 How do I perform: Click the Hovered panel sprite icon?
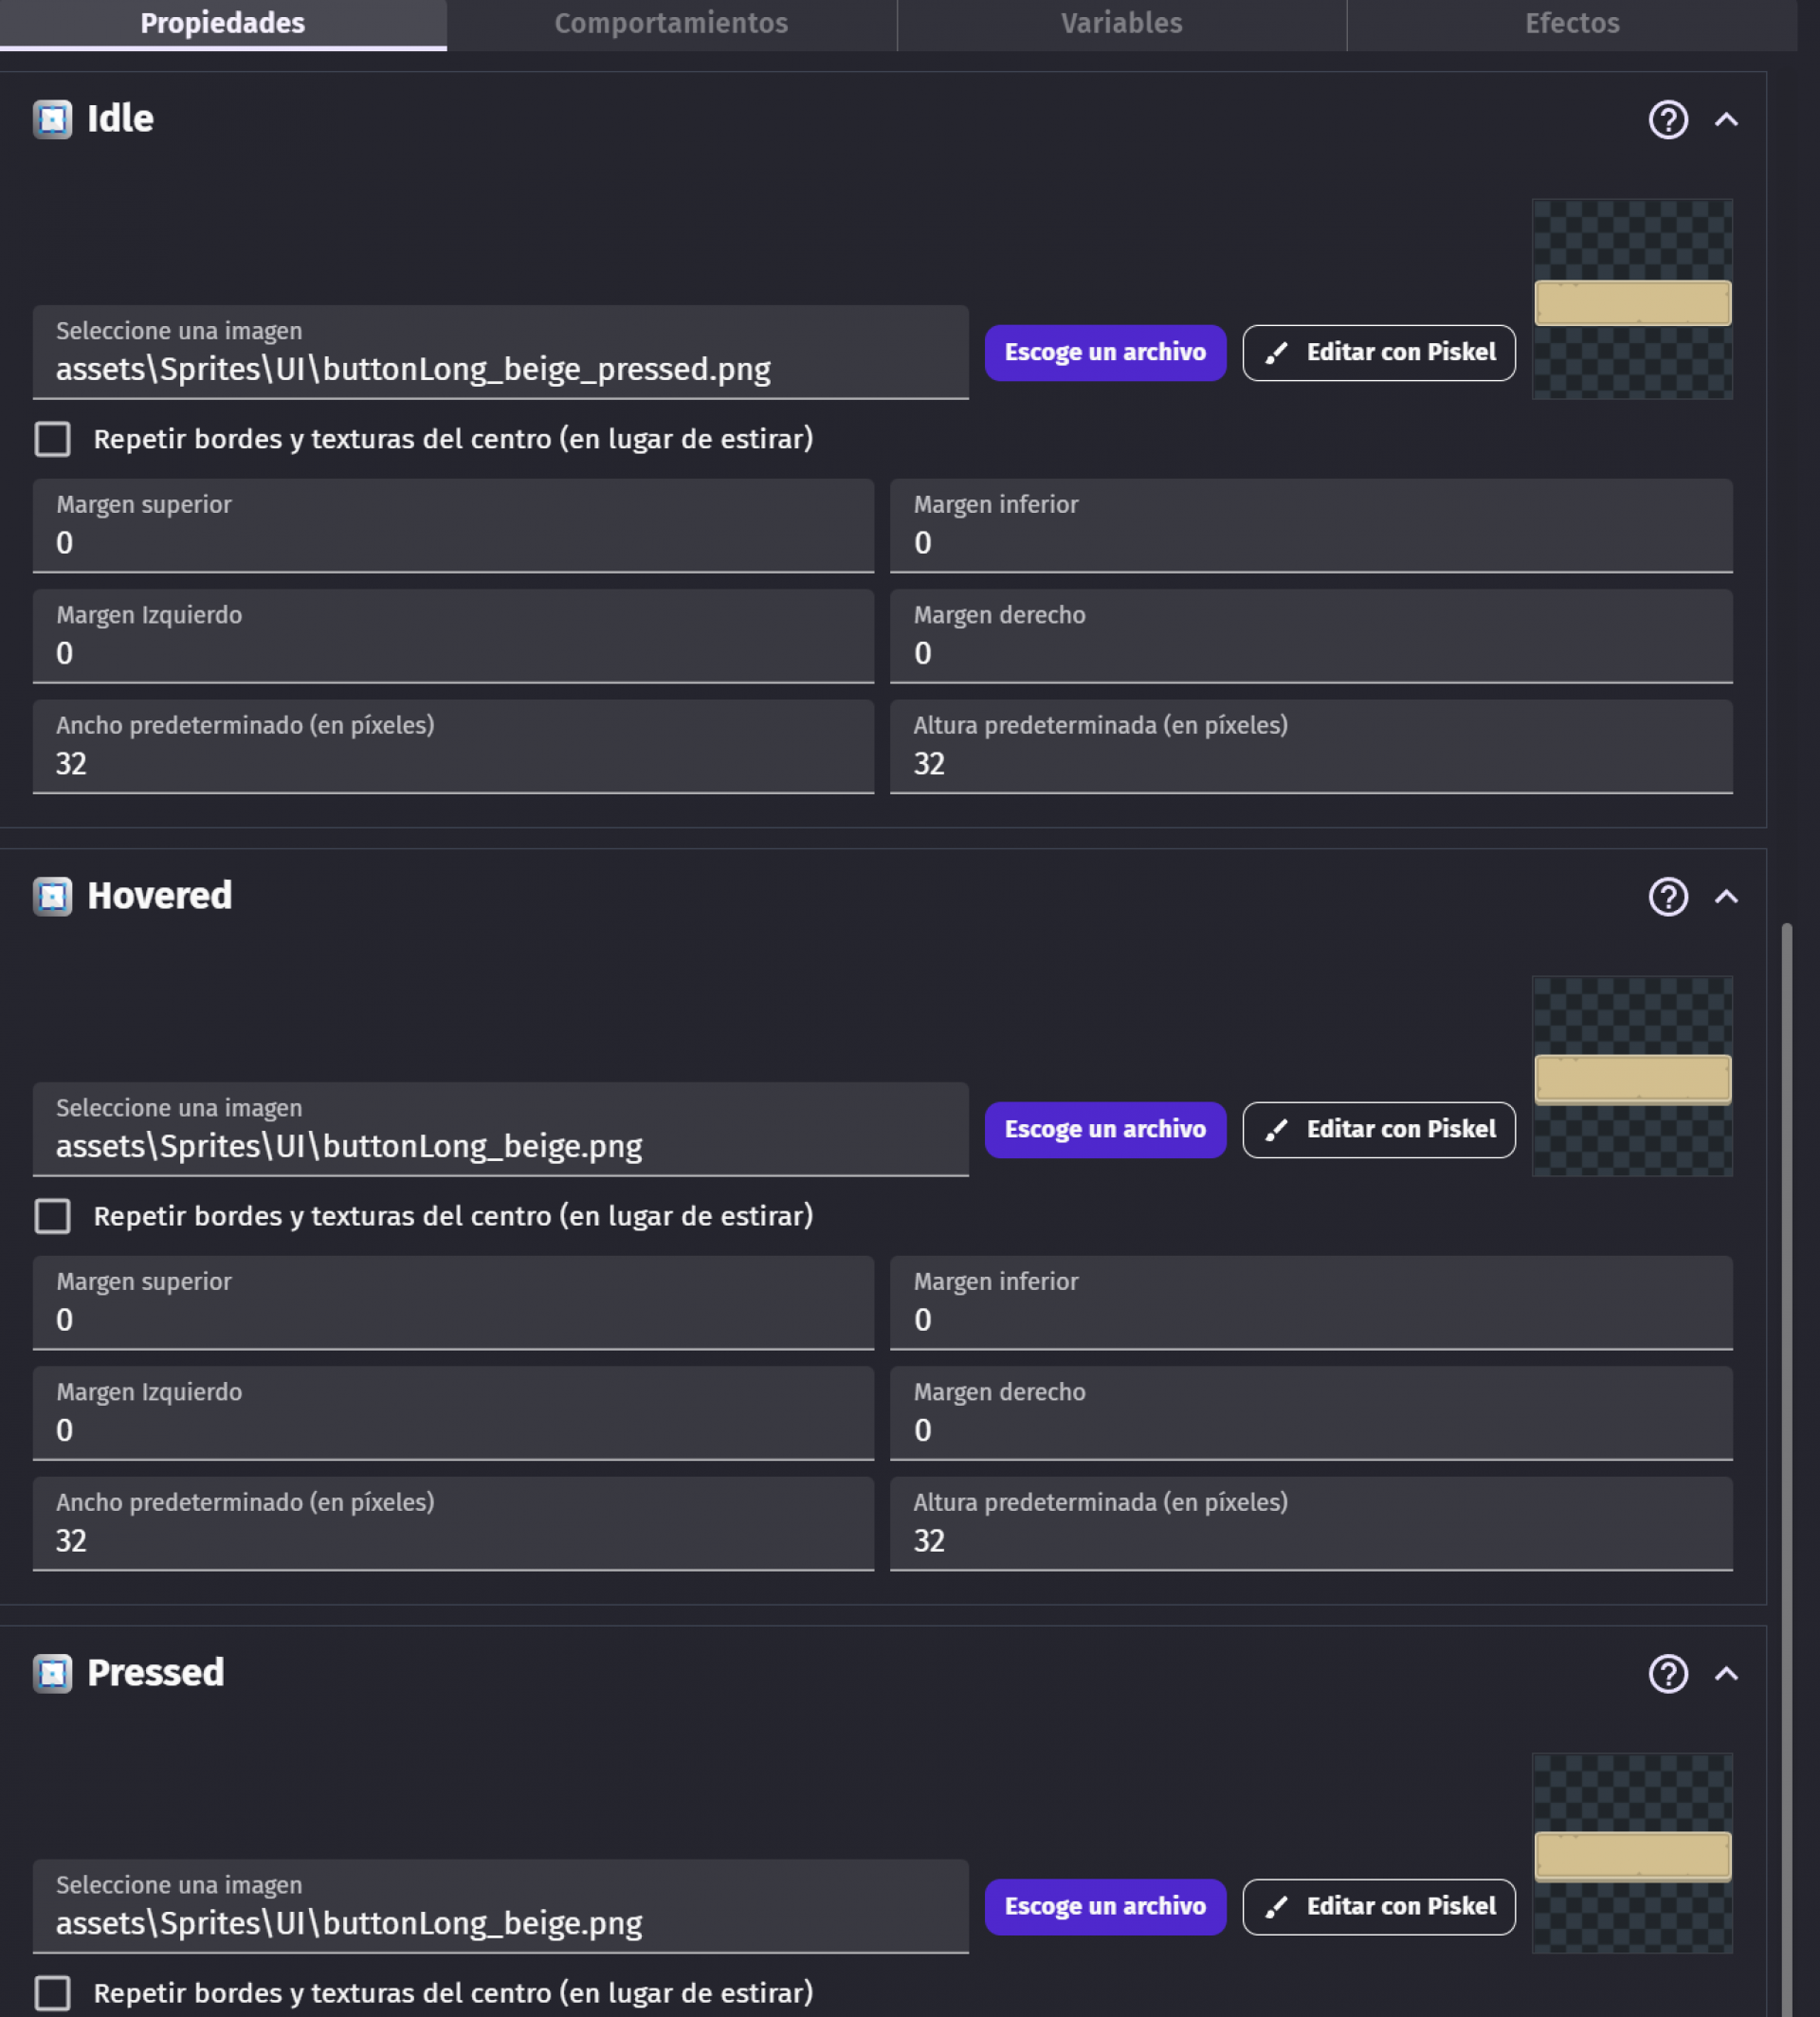tap(53, 896)
